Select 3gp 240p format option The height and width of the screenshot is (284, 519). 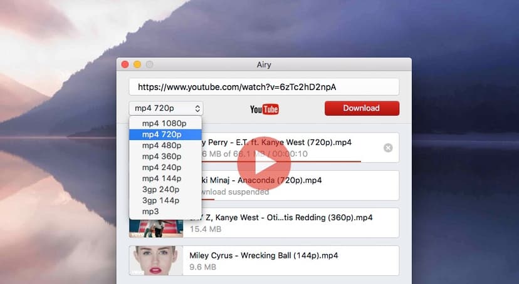pyautogui.click(x=165, y=190)
